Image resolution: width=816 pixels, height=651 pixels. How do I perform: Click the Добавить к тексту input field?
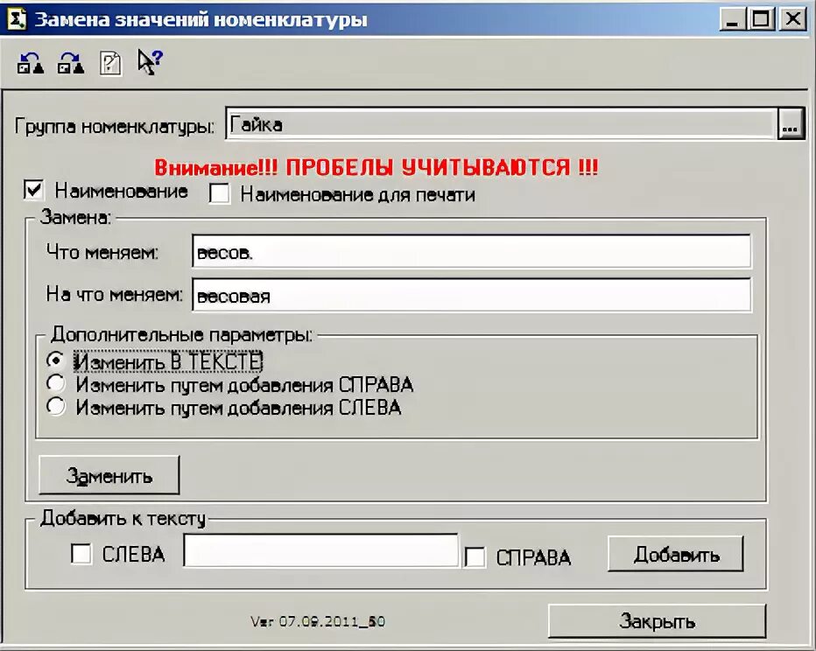[320, 550]
